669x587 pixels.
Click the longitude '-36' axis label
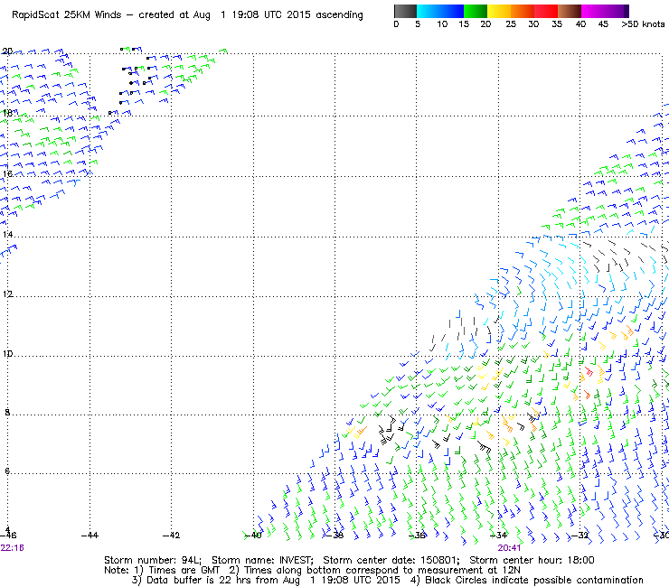(417, 536)
